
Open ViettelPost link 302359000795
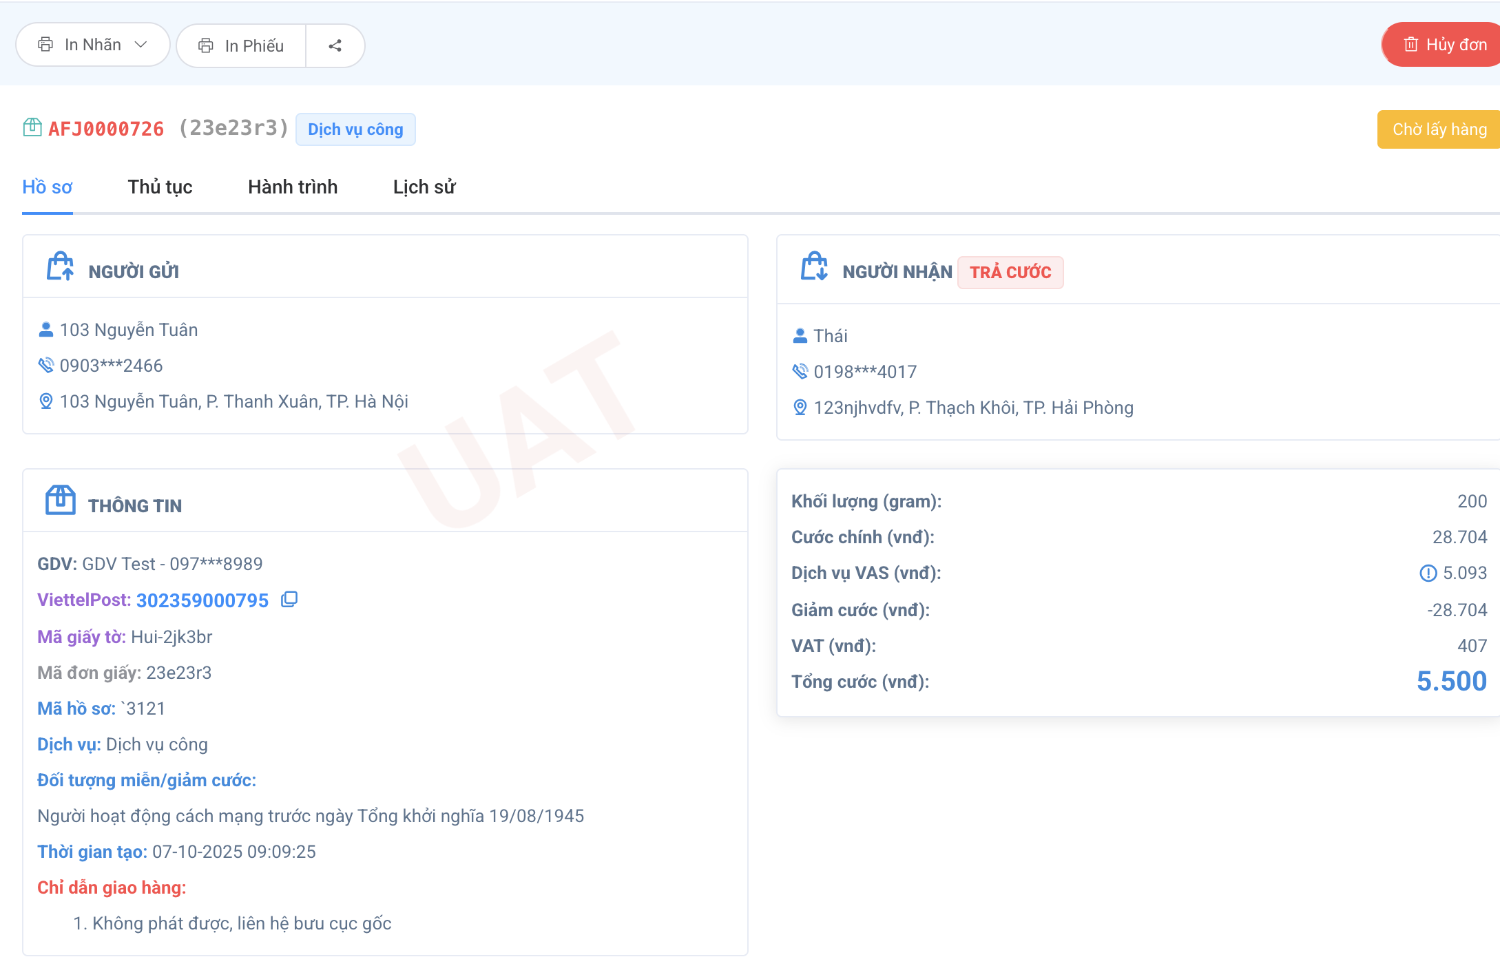click(202, 600)
